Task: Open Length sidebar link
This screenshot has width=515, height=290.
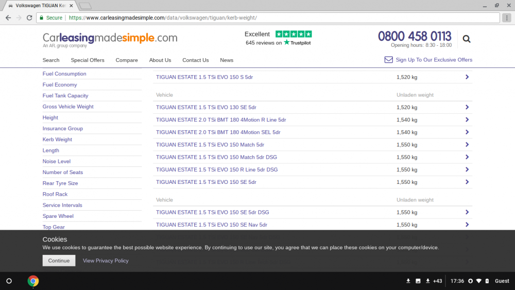Action: (50, 150)
